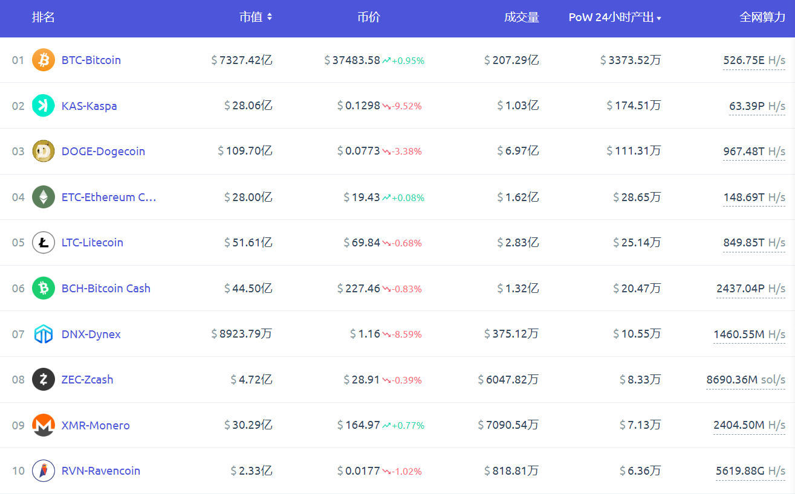The width and height of the screenshot is (795, 494).
Task: Open the XMR-Monero link
Action: (x=94, y=425)
